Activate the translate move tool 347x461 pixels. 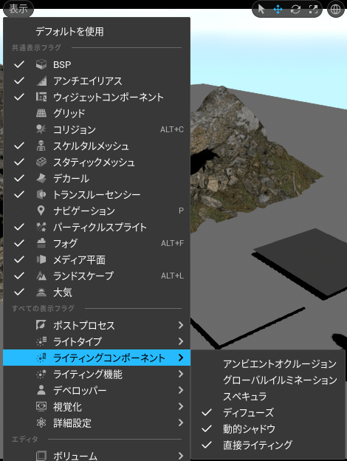coord(278,10)
